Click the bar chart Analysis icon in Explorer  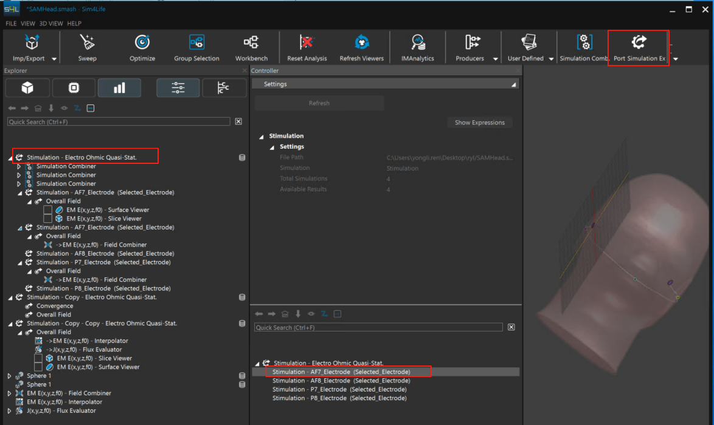click(x=119, y=88)
